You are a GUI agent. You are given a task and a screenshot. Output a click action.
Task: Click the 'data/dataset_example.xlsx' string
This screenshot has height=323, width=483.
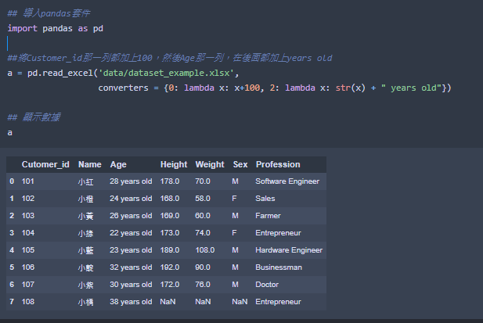(166, 73)
